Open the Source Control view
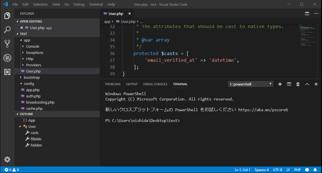322x173 pixels. pos(7,43)
